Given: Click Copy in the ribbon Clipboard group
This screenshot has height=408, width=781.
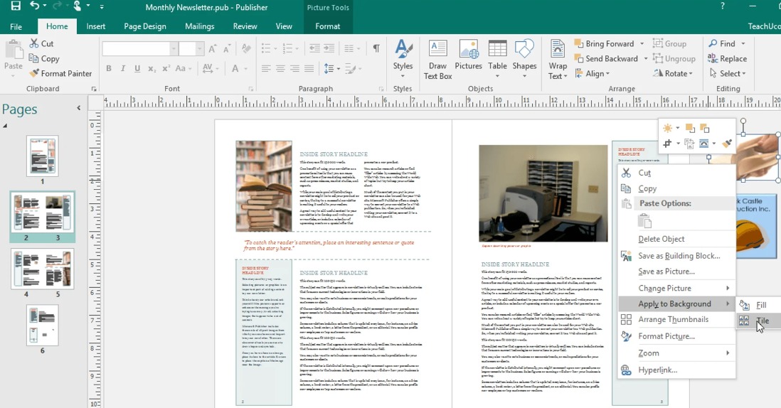Looking at the screenshot, I should coord(44,58).
